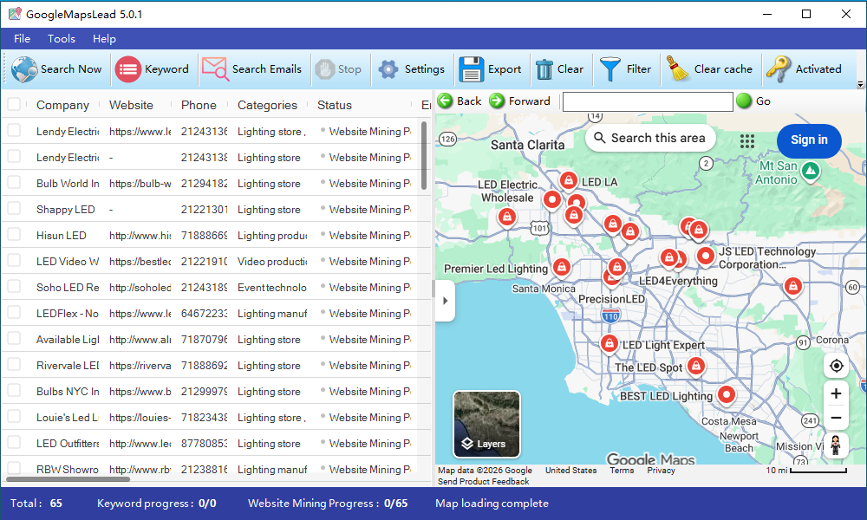Click the Export floppy disk icon
Image resolution: width=867 pixels, height=520 pixels.
[471, 69]
